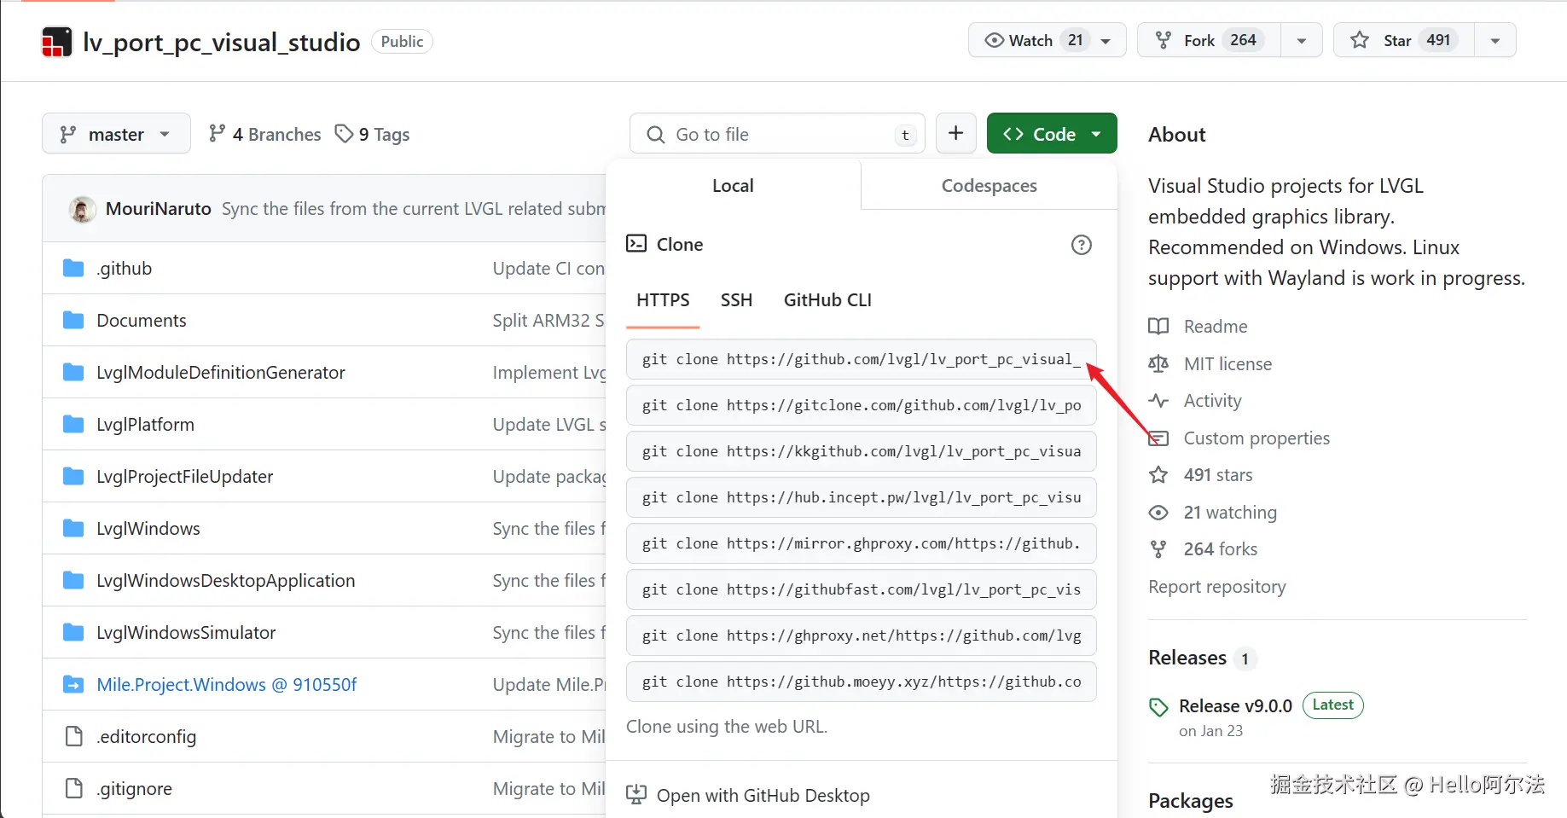1567x818 pixels.
Task: Open the Mile.Project.Windows submodule link
Action: point(226,685)
